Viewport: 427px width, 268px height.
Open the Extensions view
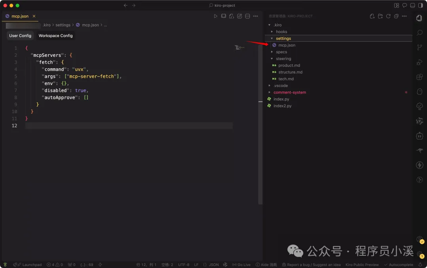pyautogui.click(x=419, y=77)
